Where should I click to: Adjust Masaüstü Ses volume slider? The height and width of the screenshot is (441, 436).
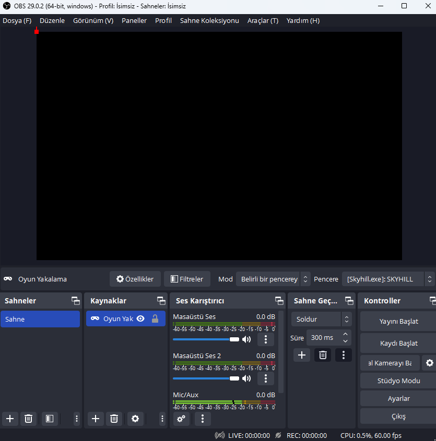pos(206,339)
